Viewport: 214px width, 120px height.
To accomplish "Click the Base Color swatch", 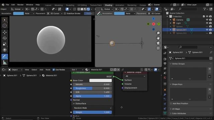I will (x=100, y=81).
